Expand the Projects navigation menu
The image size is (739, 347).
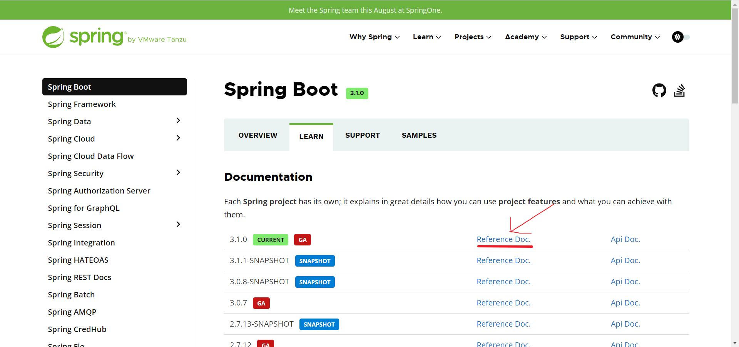pyautogui.click(x=473, y=37)
